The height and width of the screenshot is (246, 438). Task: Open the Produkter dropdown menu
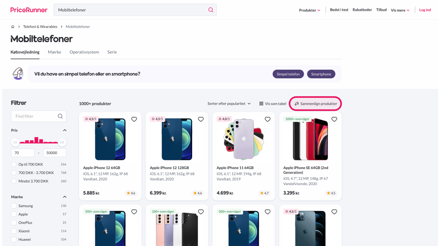pos(310,10)
